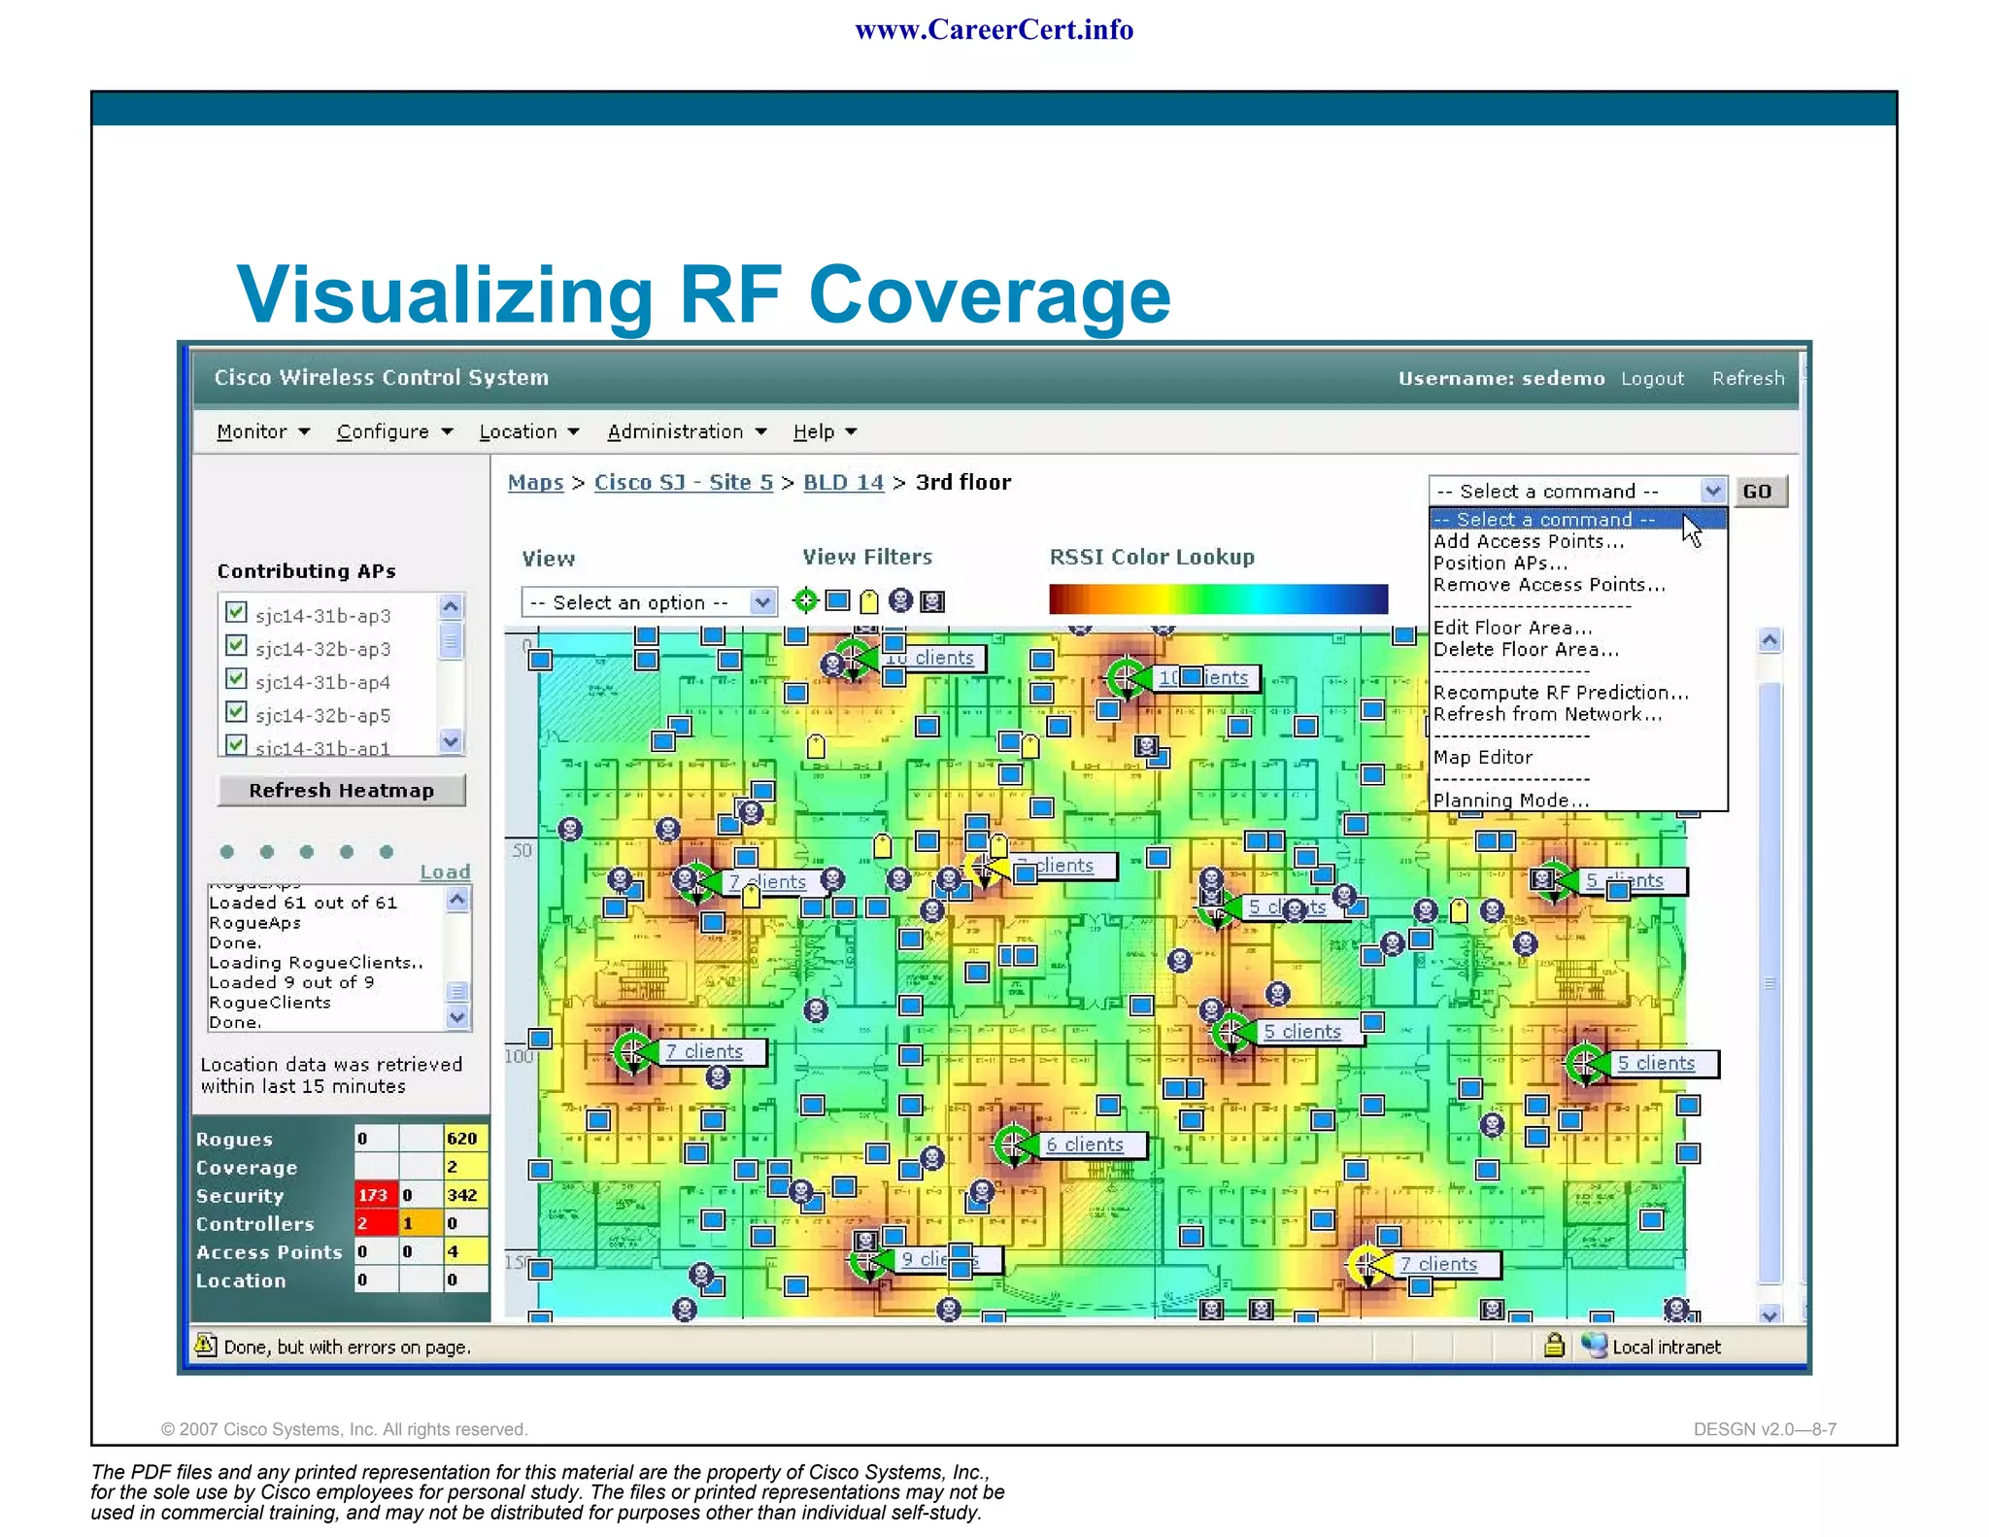
Task: Click the yellow Security 342 alarm cell
Action: (465, 1194)
